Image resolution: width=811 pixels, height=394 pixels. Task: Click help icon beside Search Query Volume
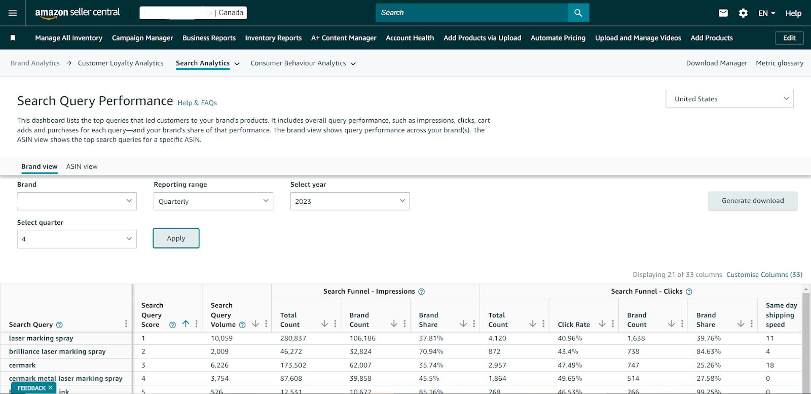pyautogui.click(x=242, y=325)
